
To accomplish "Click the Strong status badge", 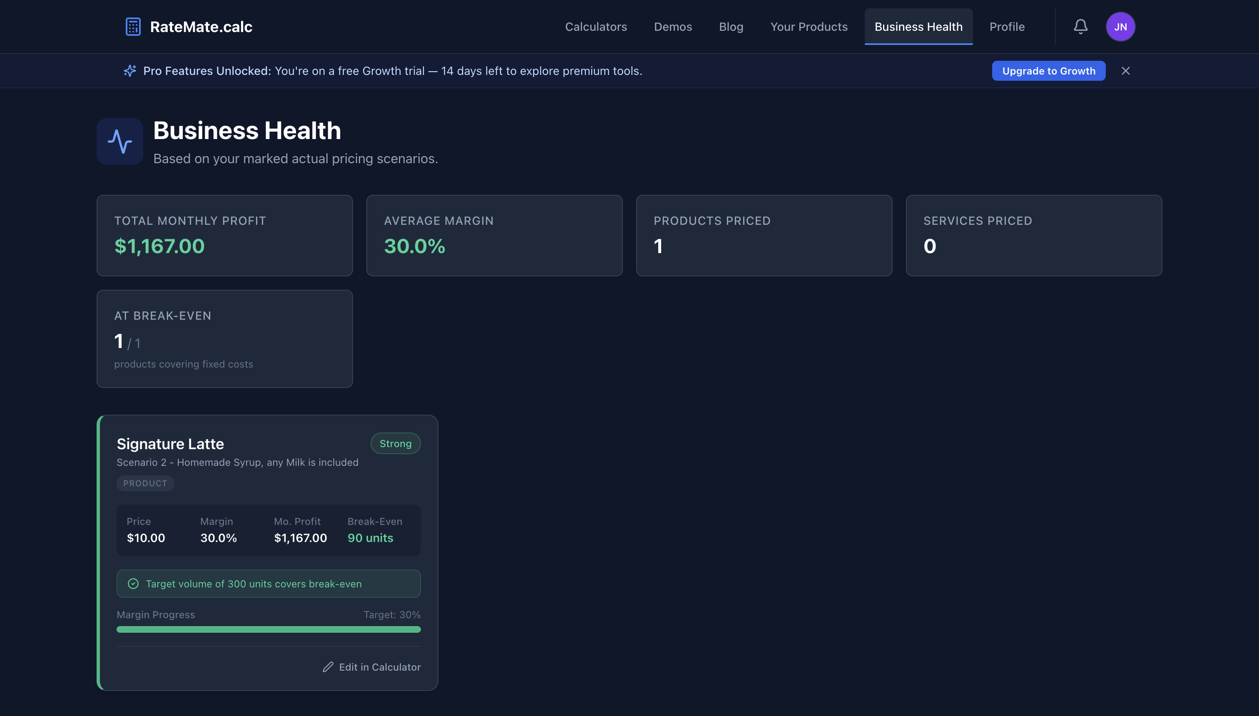I will point(396,444).
